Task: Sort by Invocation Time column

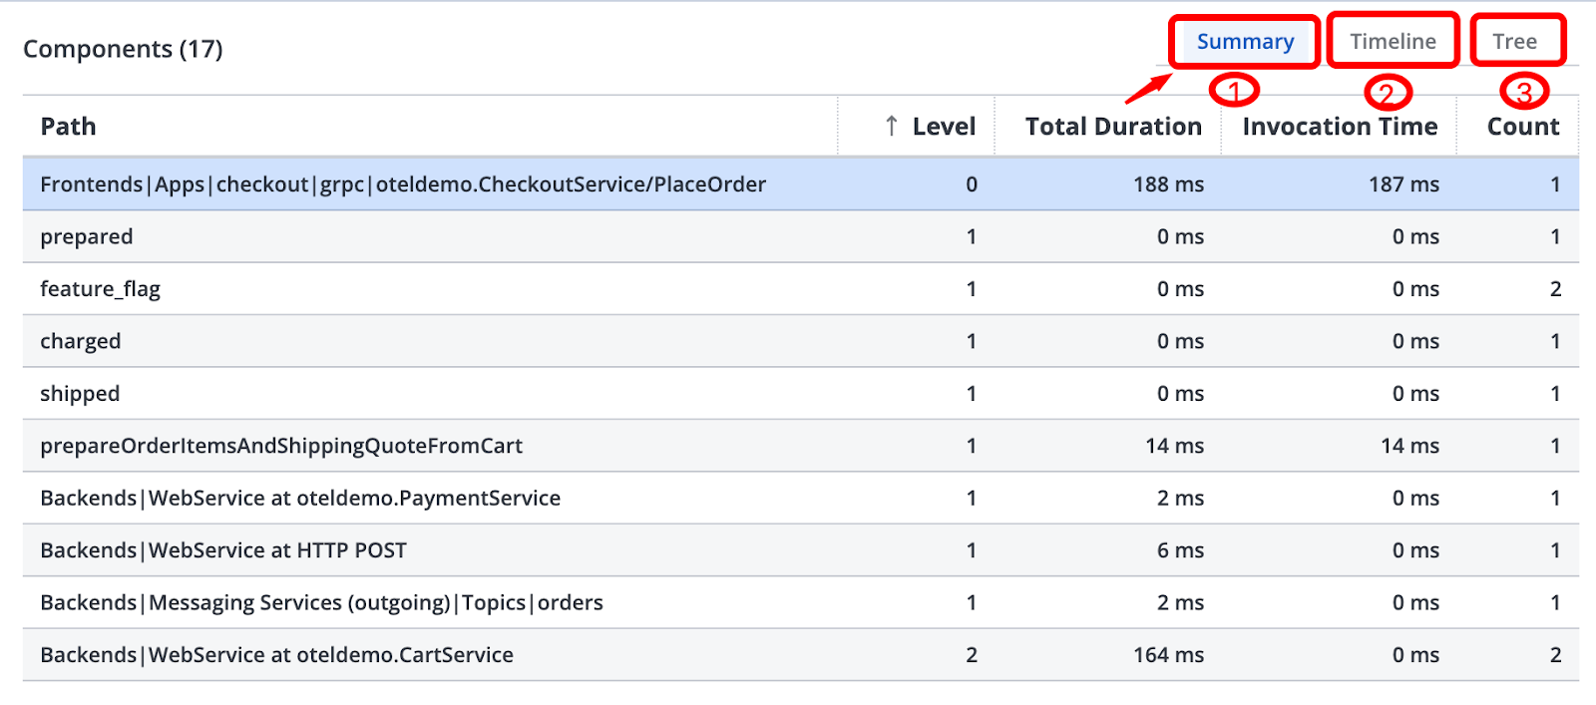Action: pyautogui.click(x=1339, y=127)
